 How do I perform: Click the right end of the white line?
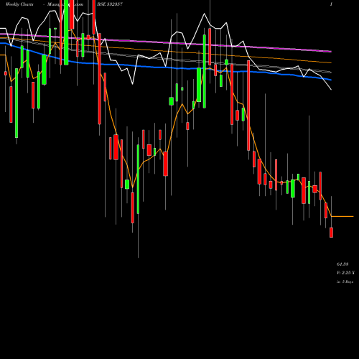point(331,89)
